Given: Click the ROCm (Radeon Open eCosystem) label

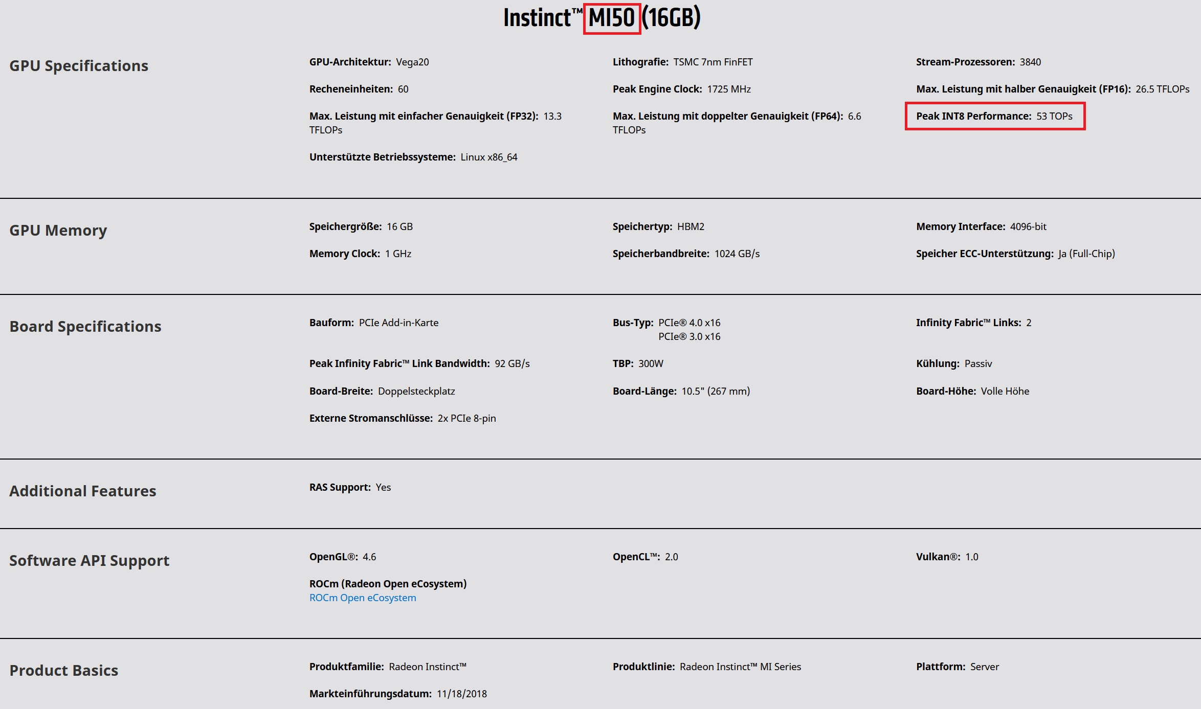Looking at the screenshot, I should [x=388, y=584].
